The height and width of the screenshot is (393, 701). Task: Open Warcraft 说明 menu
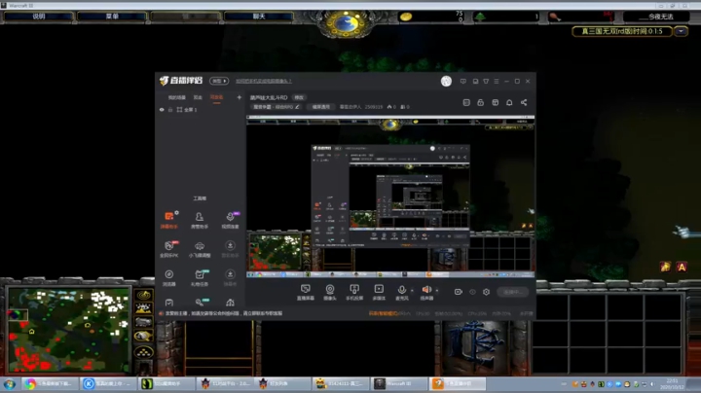[x=38, y=17]
